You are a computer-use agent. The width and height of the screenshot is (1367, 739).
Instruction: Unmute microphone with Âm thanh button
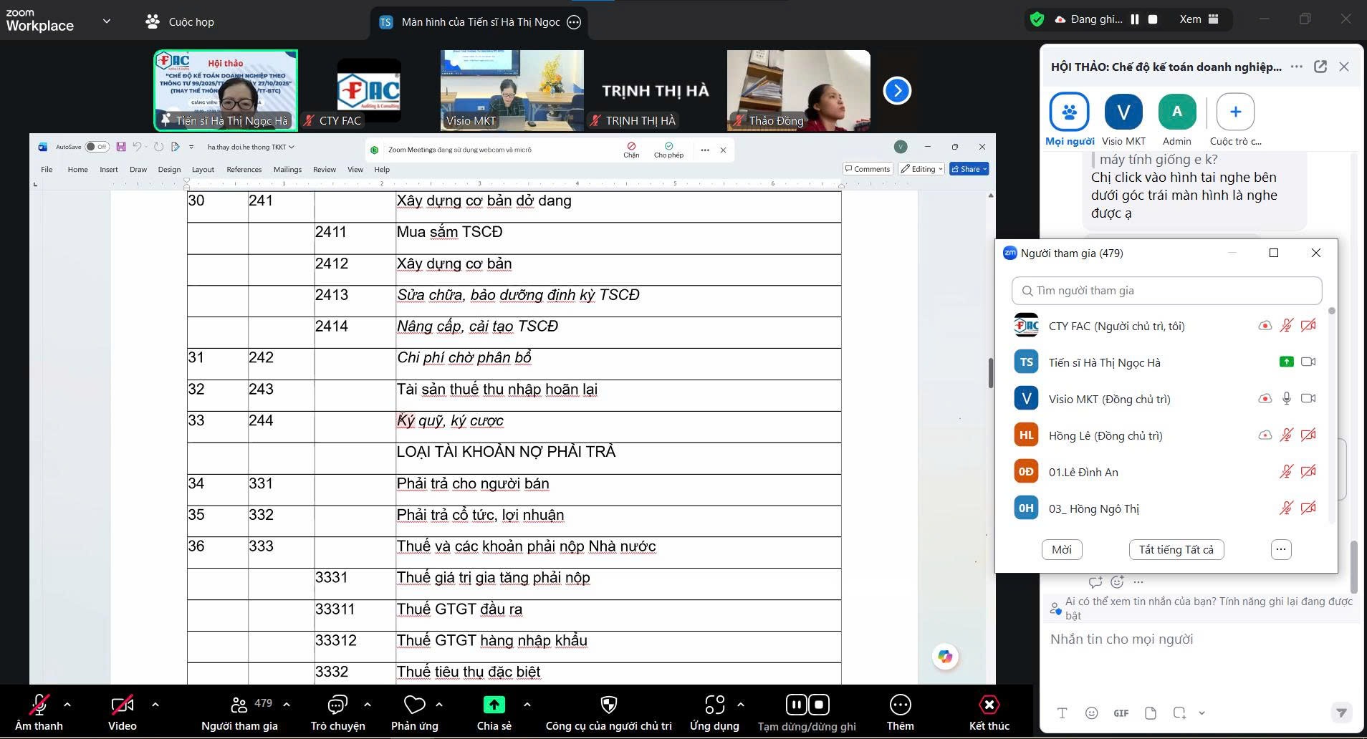point(39,705)
